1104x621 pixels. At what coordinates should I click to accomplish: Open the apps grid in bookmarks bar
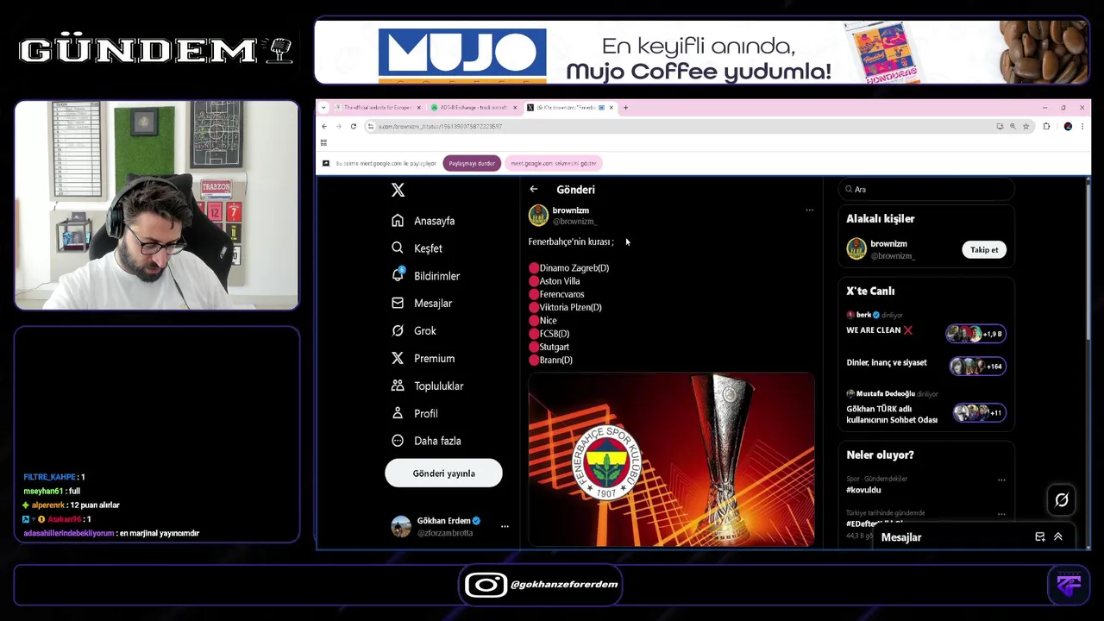(323, 143)
